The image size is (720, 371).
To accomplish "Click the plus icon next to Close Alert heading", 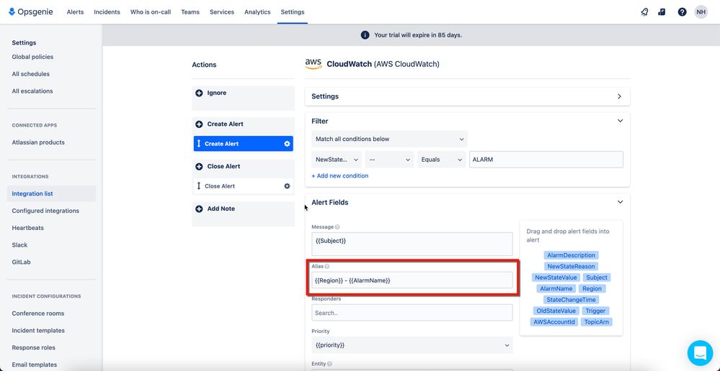I will coord(200,166).
